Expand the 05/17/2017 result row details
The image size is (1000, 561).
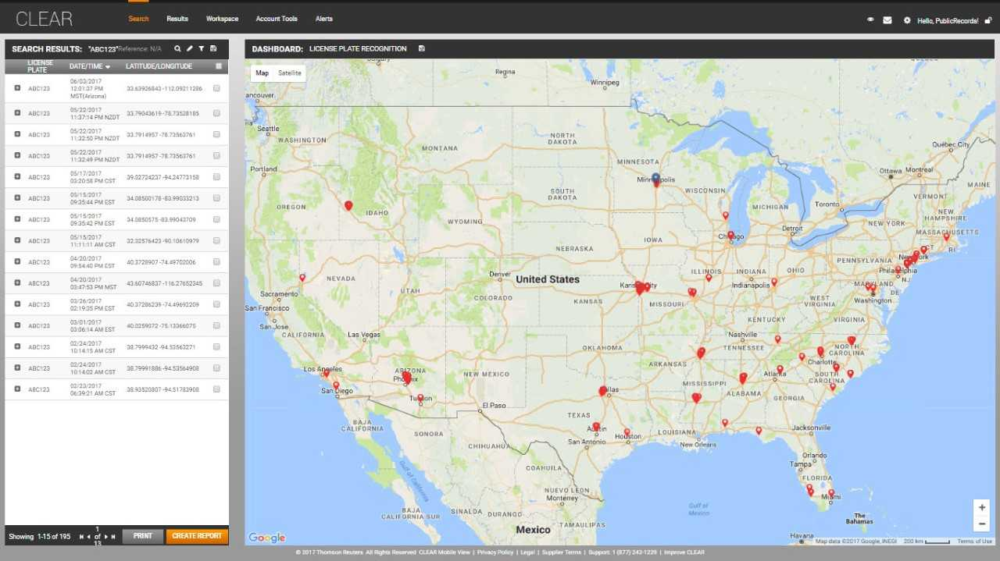[16, 176]
